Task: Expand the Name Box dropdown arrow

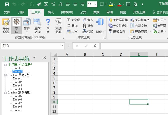Action: point(62,46)
